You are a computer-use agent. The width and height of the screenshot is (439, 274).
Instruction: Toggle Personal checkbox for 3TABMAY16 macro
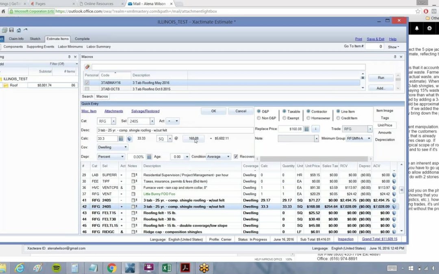[87, 83]
